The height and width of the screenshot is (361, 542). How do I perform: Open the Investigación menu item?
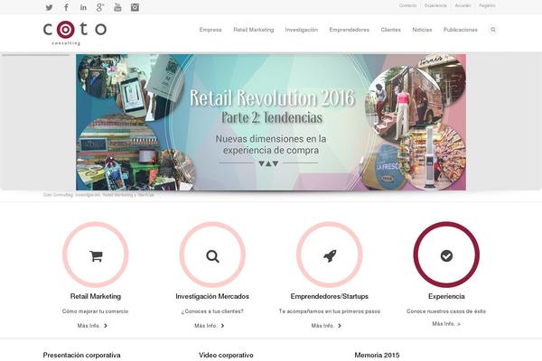click(302, 30)
